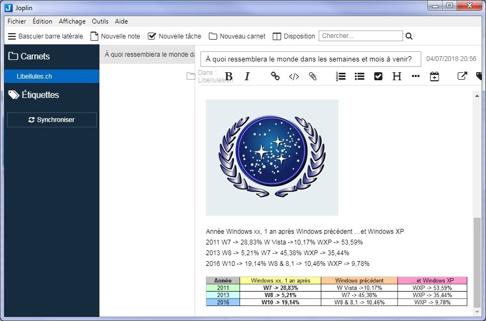
Task: Click the Nouvelle tâche label
Action: (180, 36)
